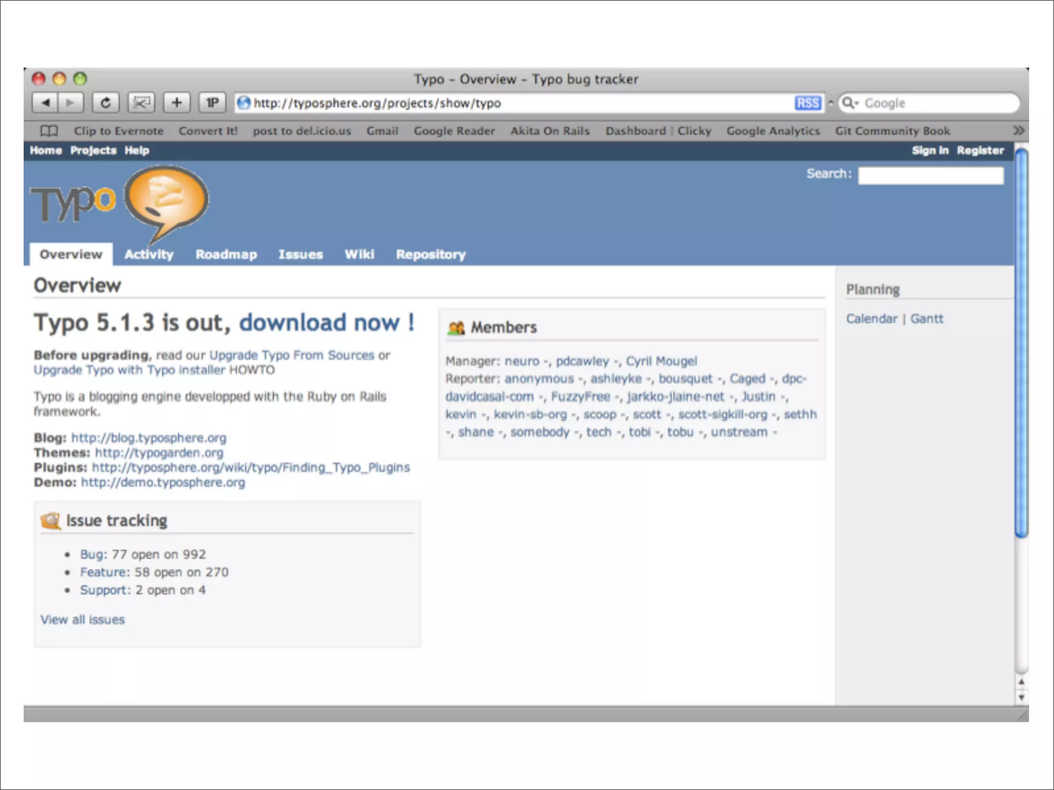This screenshot has height=790, width=1054.
Task: Click the globe icon in the address bar
Action: 243,103
